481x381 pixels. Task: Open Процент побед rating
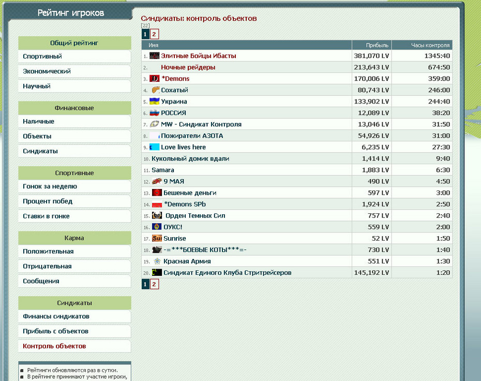point(74,201)
